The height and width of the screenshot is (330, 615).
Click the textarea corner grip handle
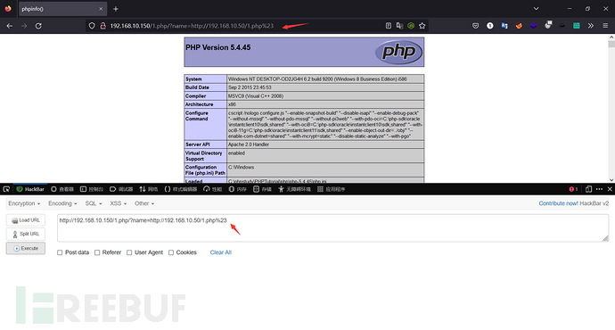[x=605, y=238]
